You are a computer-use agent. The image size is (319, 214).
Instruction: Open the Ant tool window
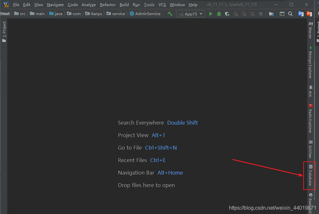(x=310, y=91)
